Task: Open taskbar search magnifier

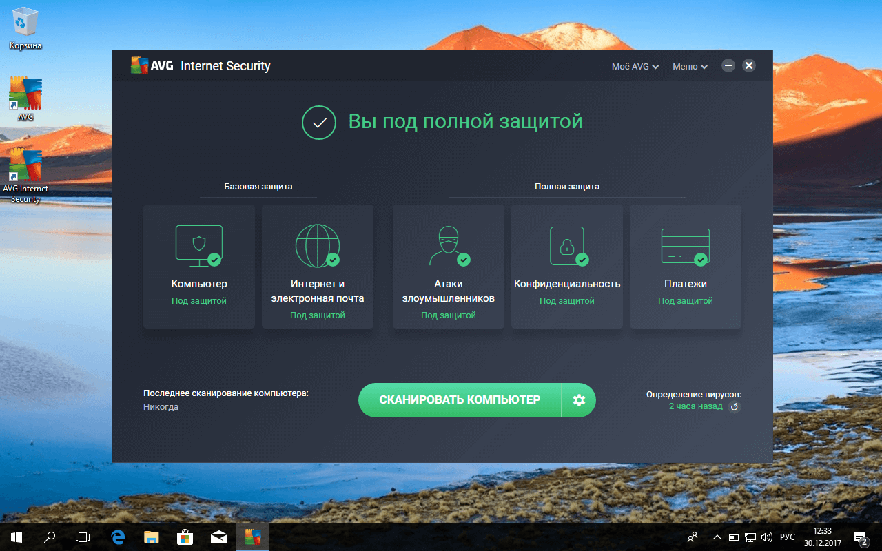Action: tap(50, 537)
